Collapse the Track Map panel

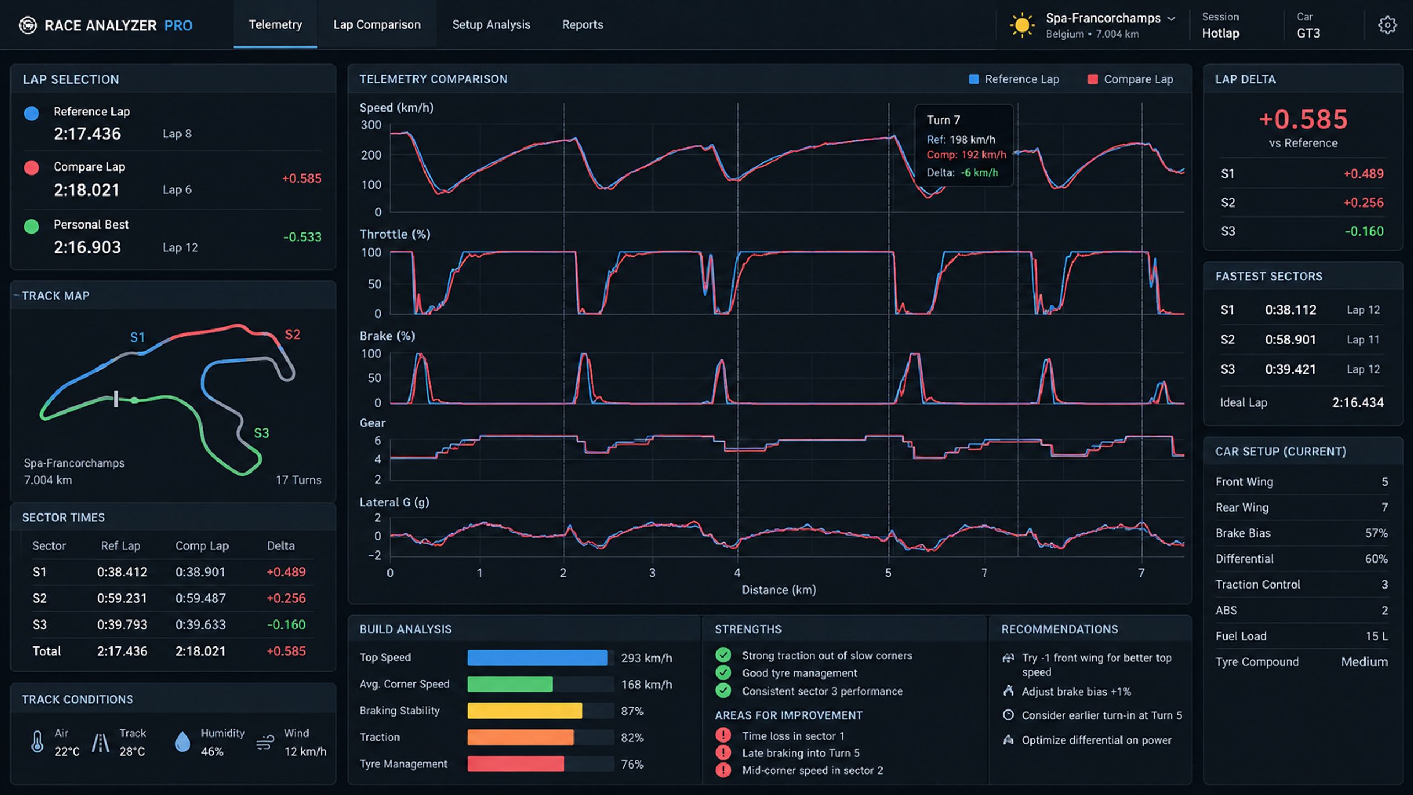click(17, 295)
